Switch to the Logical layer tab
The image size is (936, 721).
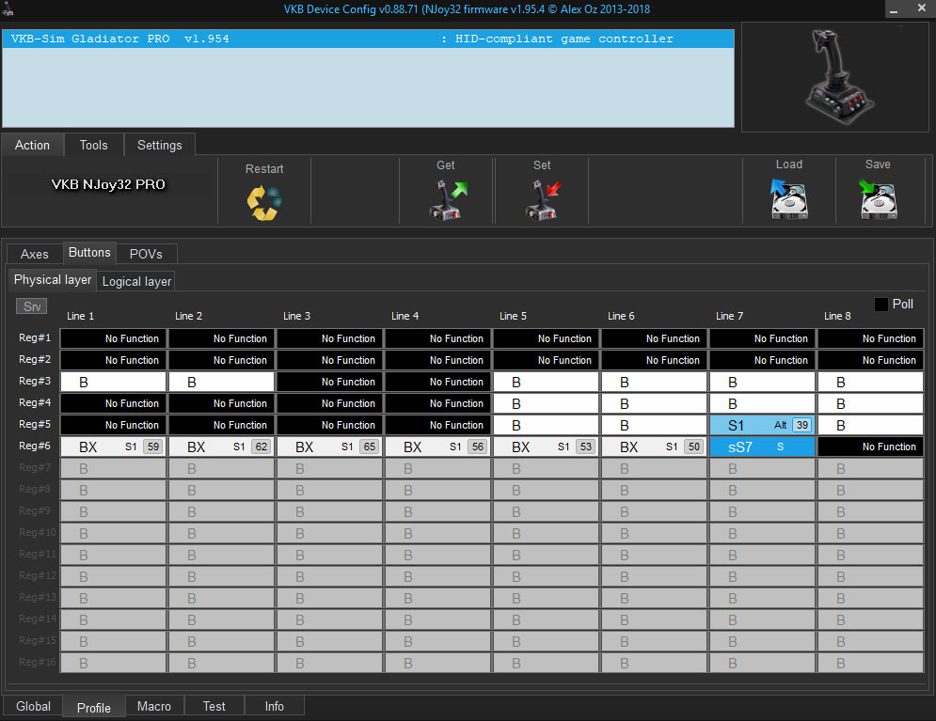pos(136,281)
